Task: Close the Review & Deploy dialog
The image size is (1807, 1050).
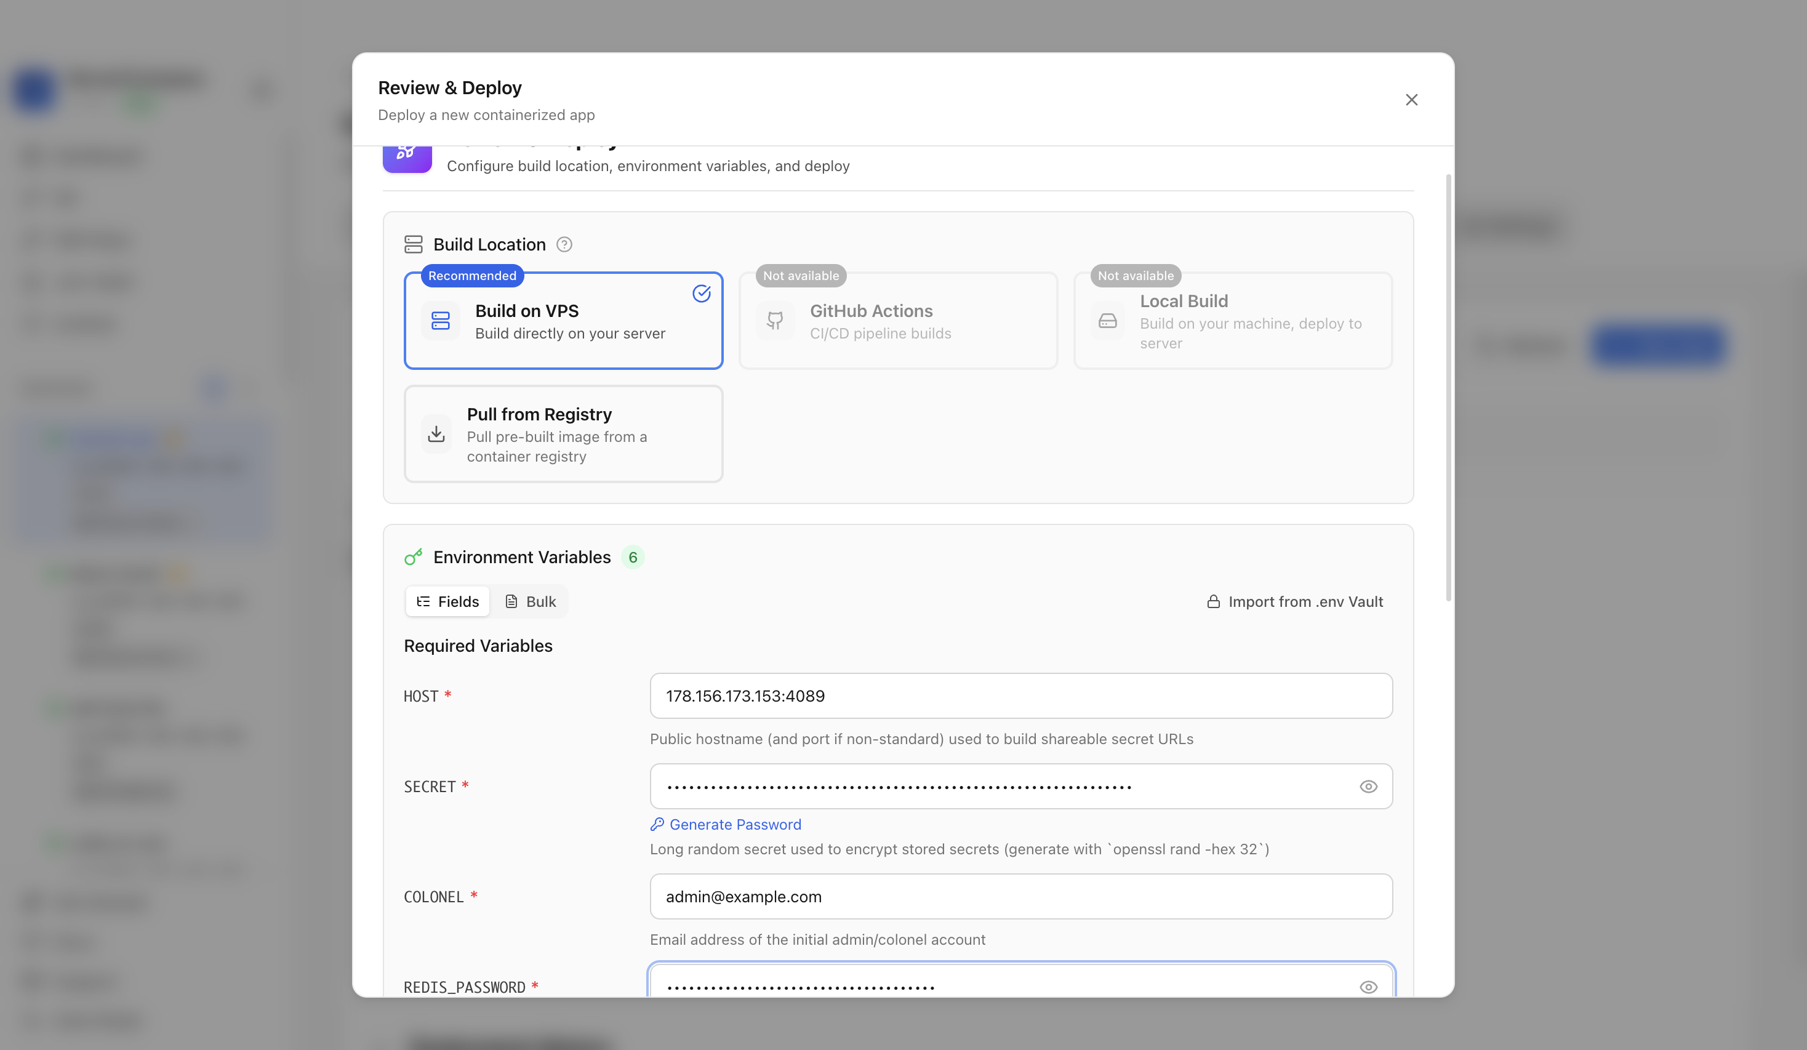Action: 1411,100
